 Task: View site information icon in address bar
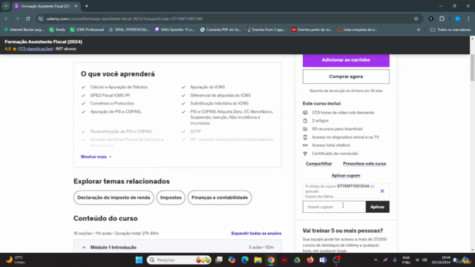click(x=41, y=19)
